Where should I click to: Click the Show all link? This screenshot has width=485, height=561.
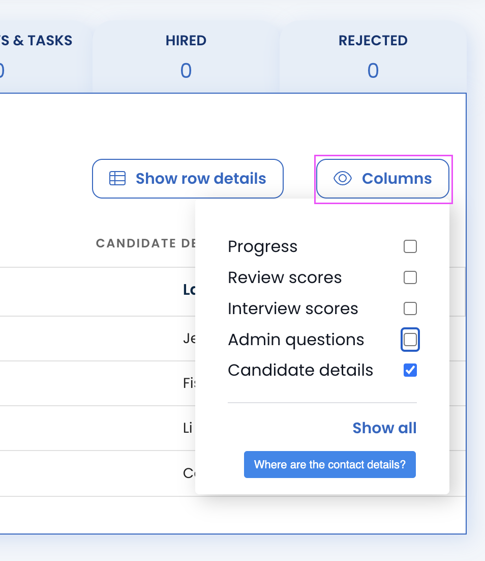tap(384, 428)
